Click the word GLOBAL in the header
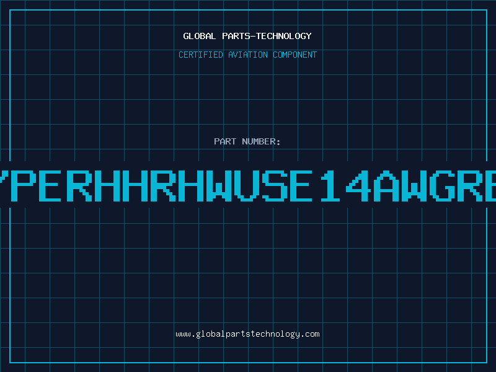This screenshot has width=496, height=372. point(199,36)
